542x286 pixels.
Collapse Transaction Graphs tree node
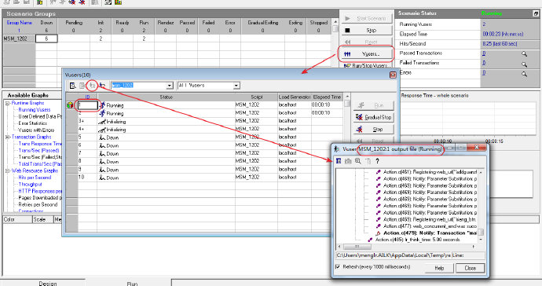pyautogui.click(x=7, y=137)
